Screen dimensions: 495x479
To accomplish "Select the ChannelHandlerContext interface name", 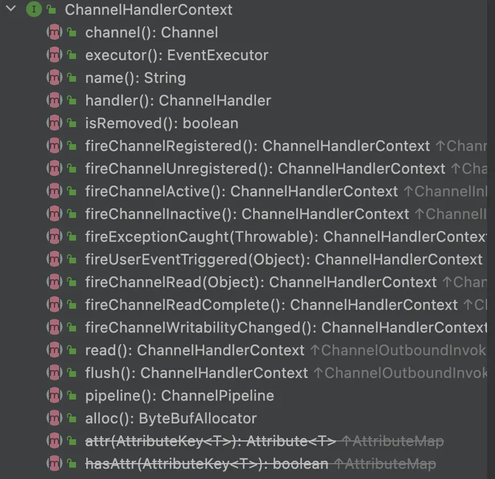I will (x=149, y=10).
